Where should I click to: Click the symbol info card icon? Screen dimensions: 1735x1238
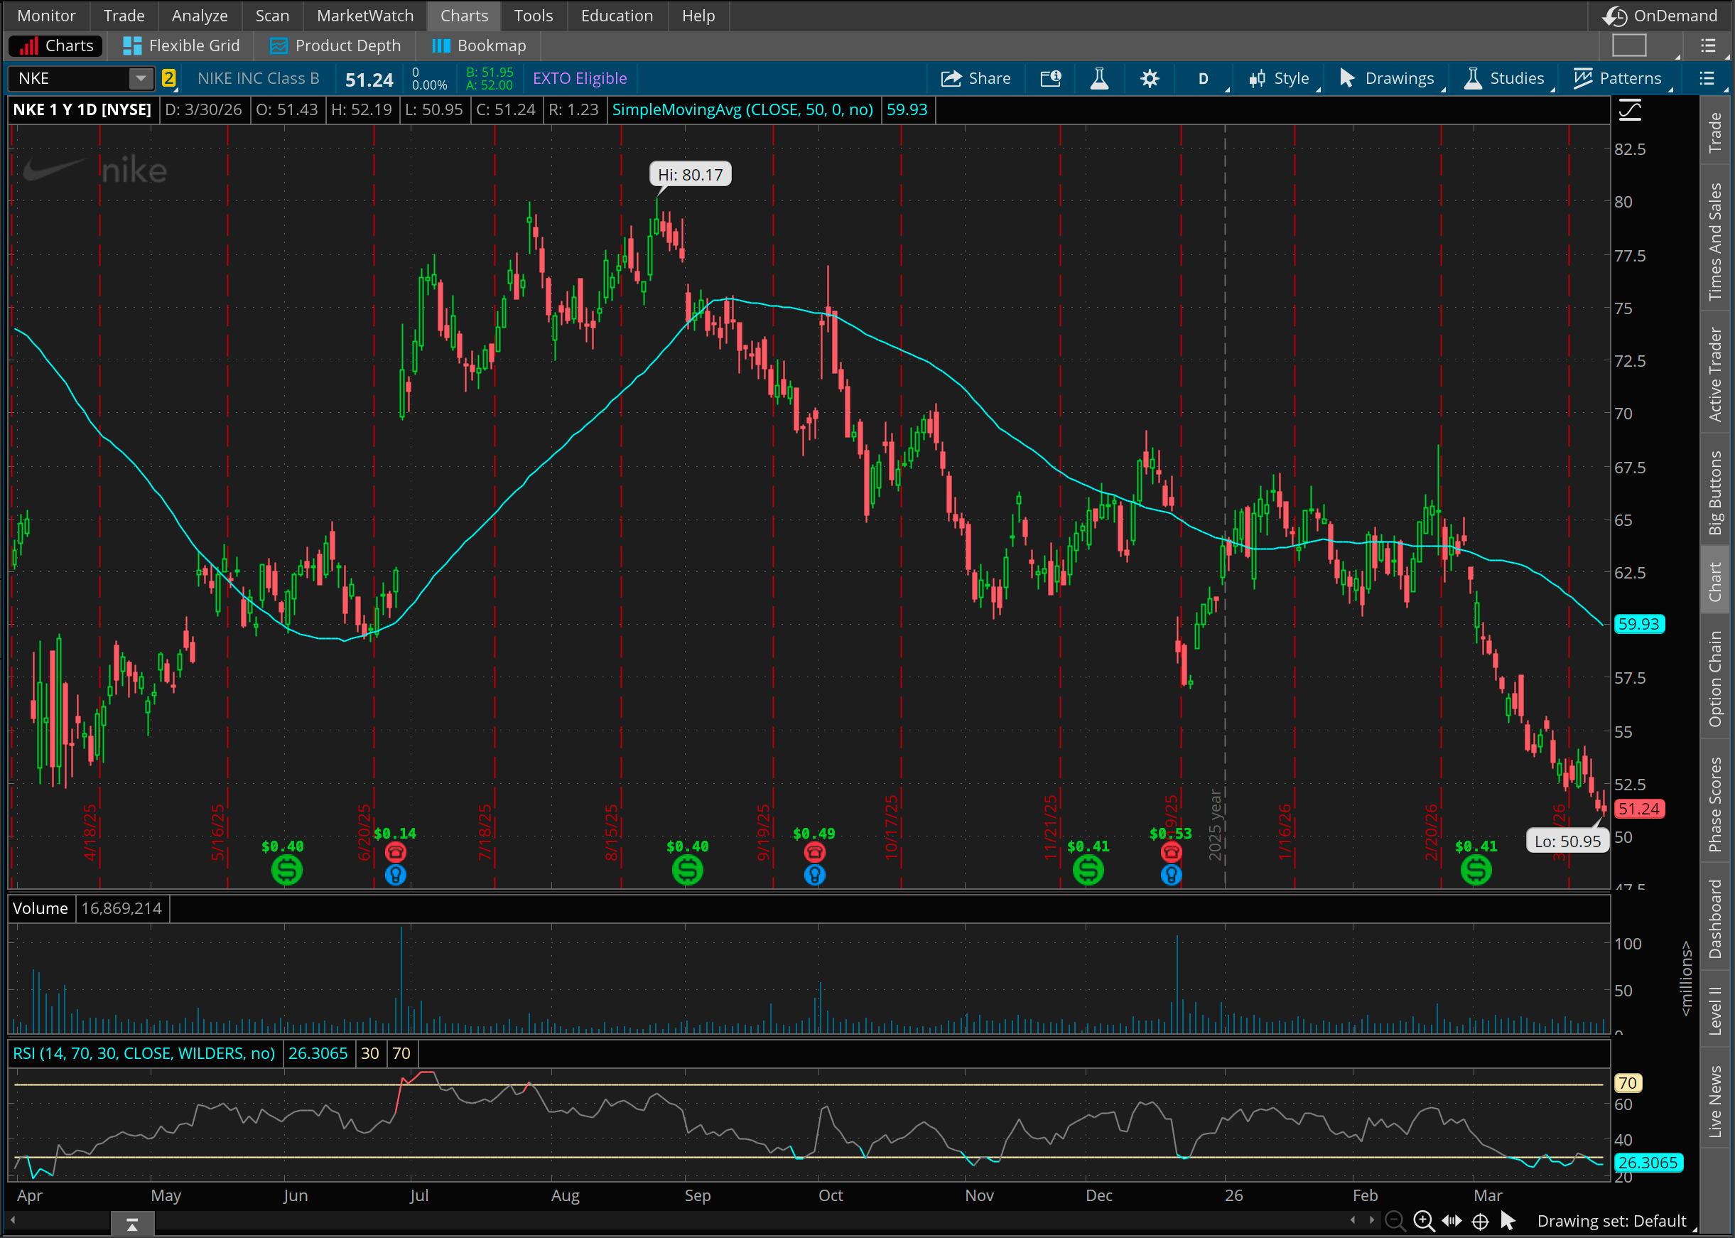click(x=1051, y=78)
